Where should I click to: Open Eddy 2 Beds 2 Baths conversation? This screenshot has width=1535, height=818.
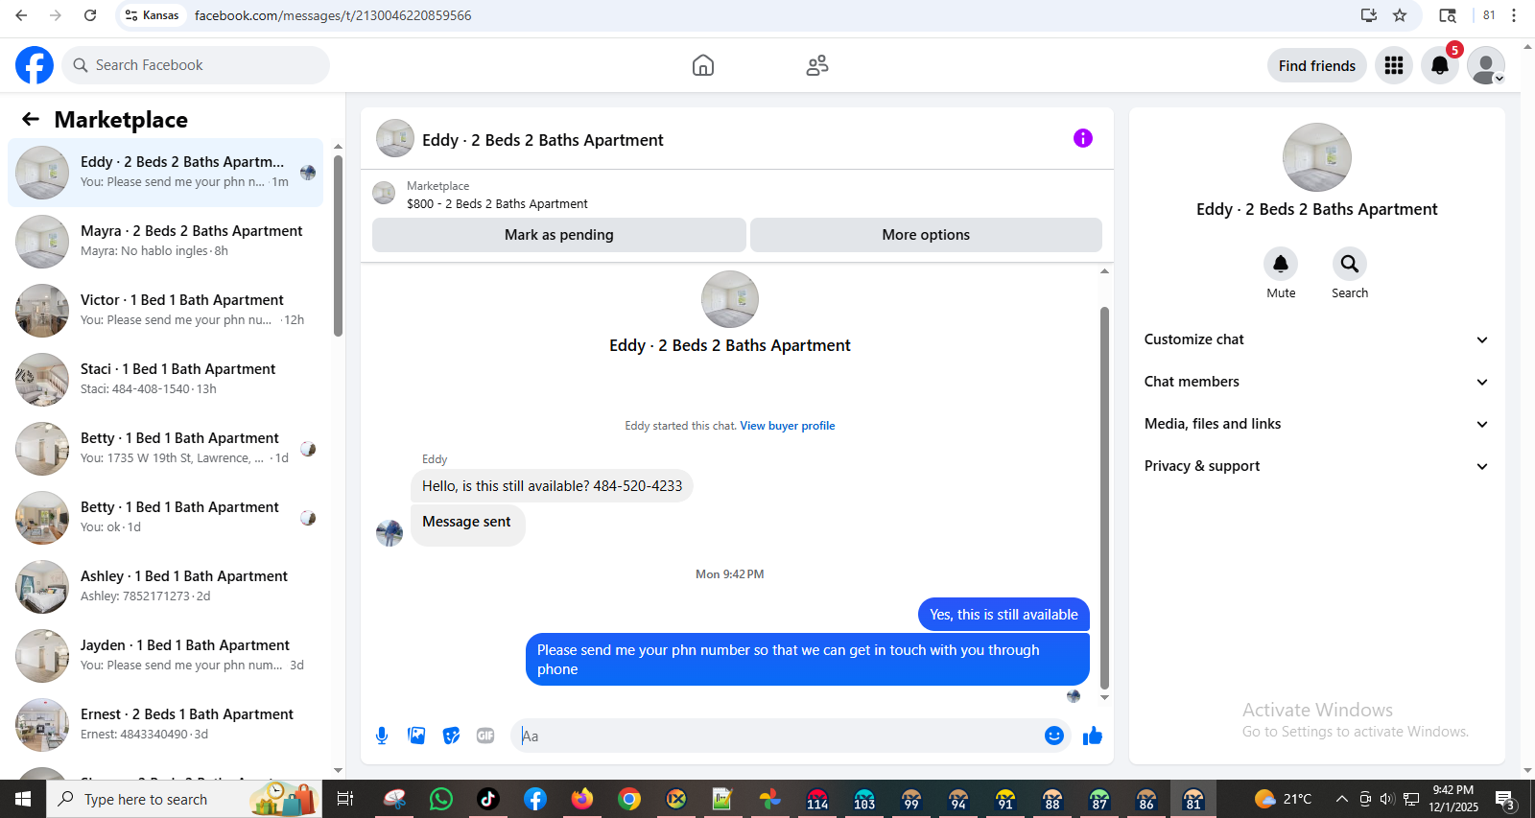(x=165, y=173)
